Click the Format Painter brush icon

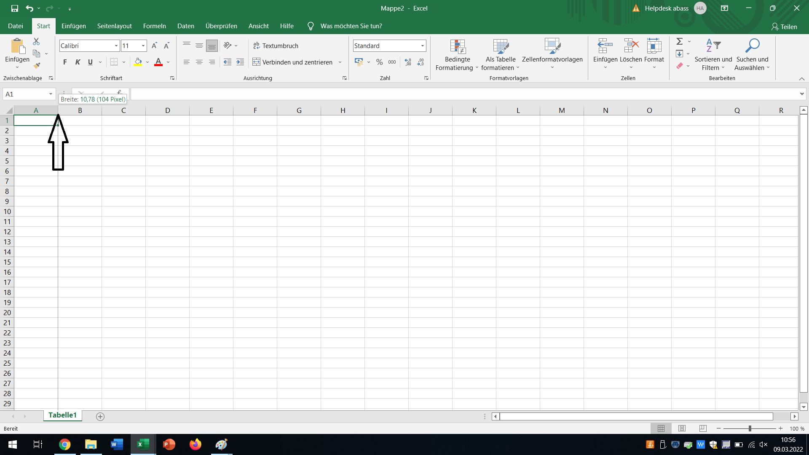pyautogui.click(x=37, y=66)
